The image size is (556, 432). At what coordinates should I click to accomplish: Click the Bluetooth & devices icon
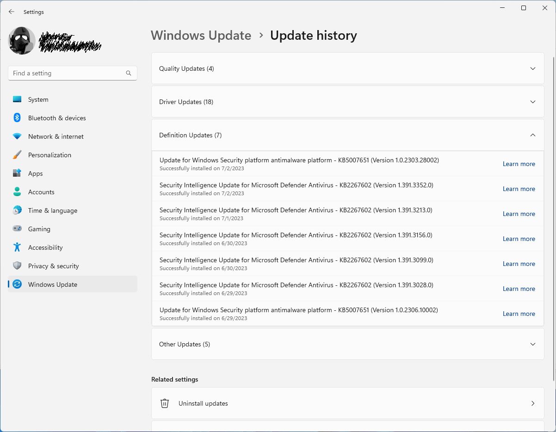click(x=17, y=118)
